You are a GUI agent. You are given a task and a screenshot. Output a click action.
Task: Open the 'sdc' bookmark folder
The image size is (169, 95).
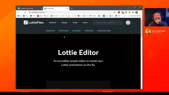[x=62, y=16]
